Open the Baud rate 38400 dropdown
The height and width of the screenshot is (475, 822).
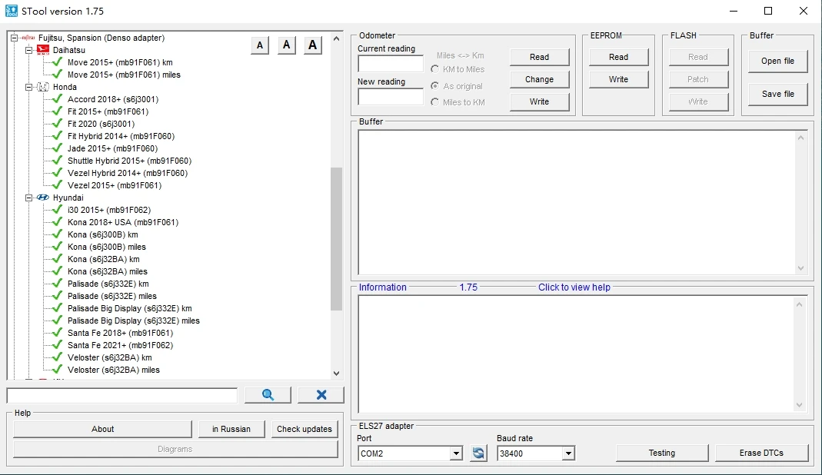(568, 453)
